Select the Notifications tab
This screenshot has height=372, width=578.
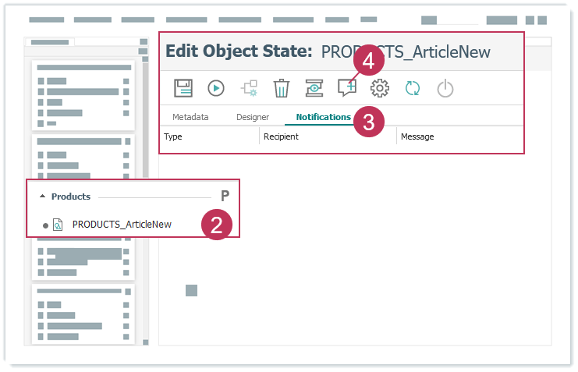[323, 117]
